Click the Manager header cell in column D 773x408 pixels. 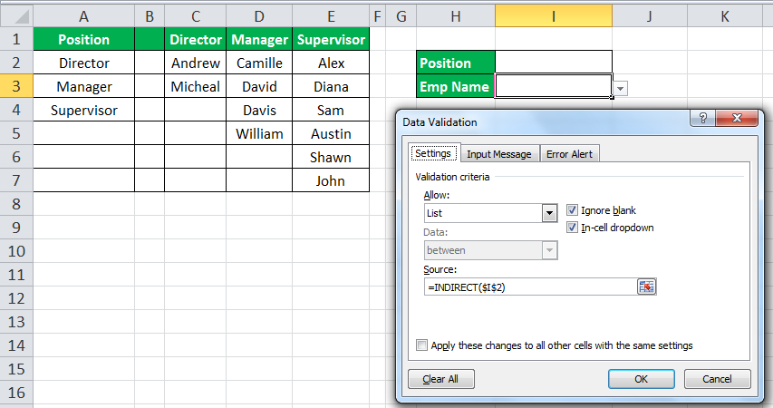point(259,39)
